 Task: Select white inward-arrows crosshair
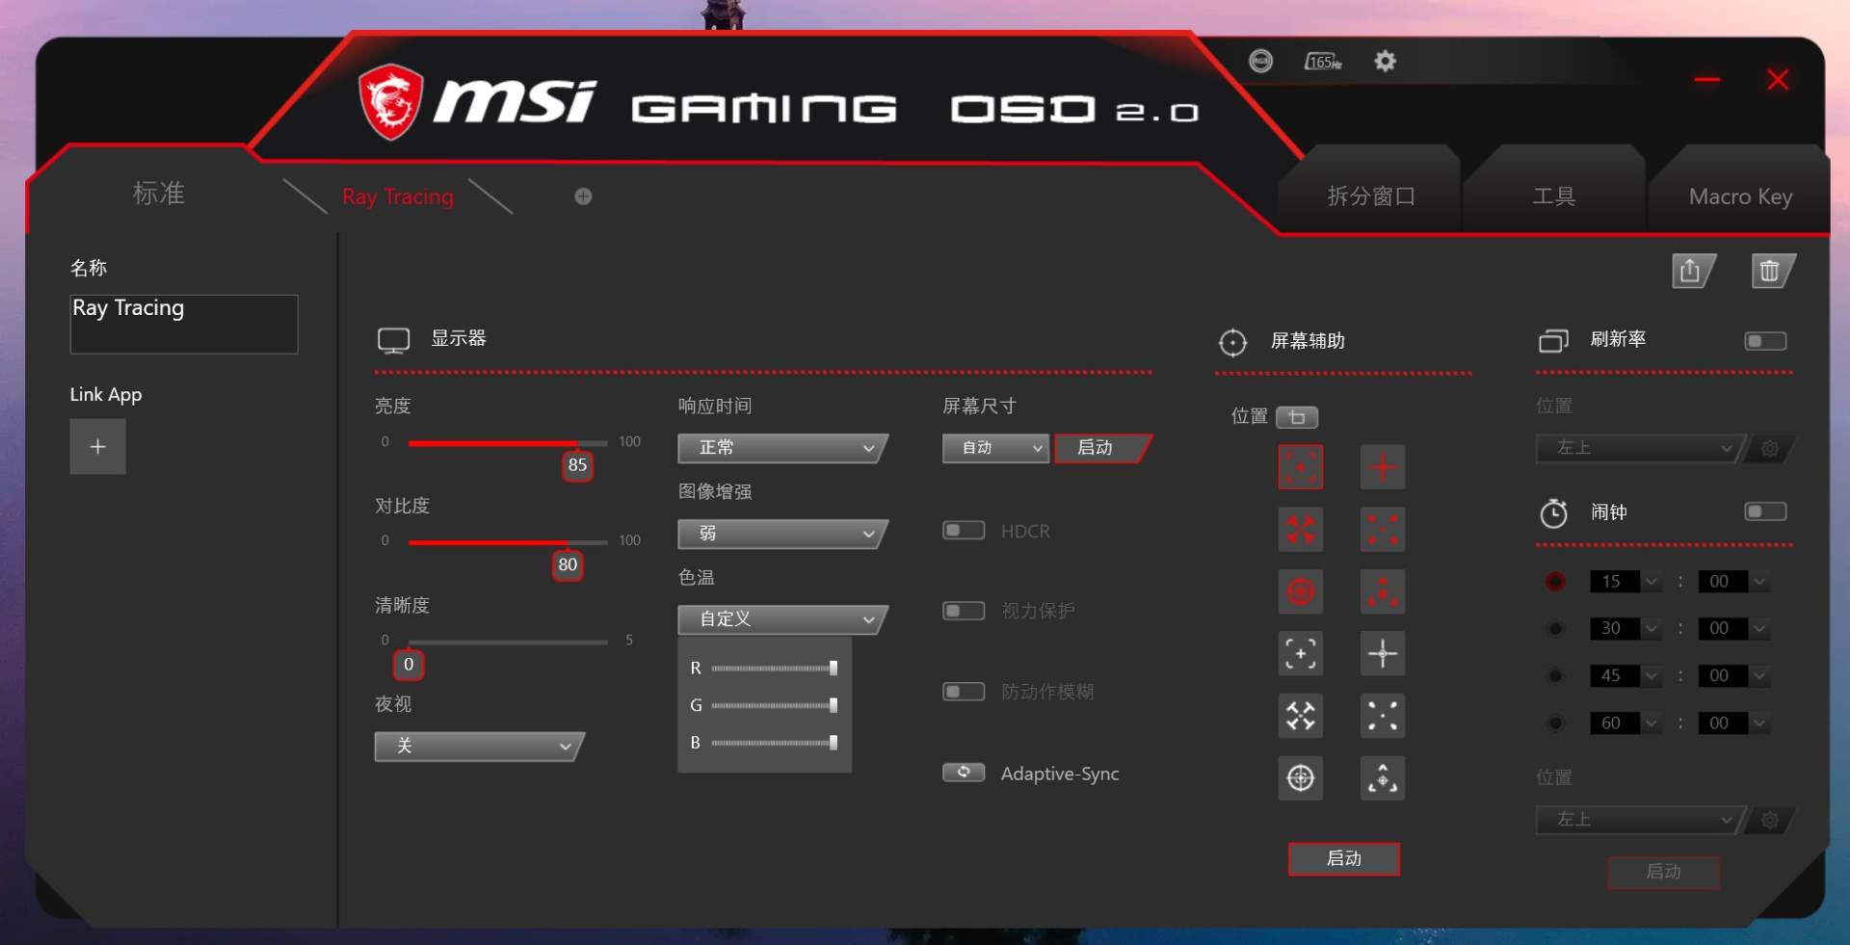pyautogui.click(x=1301, y=716)
